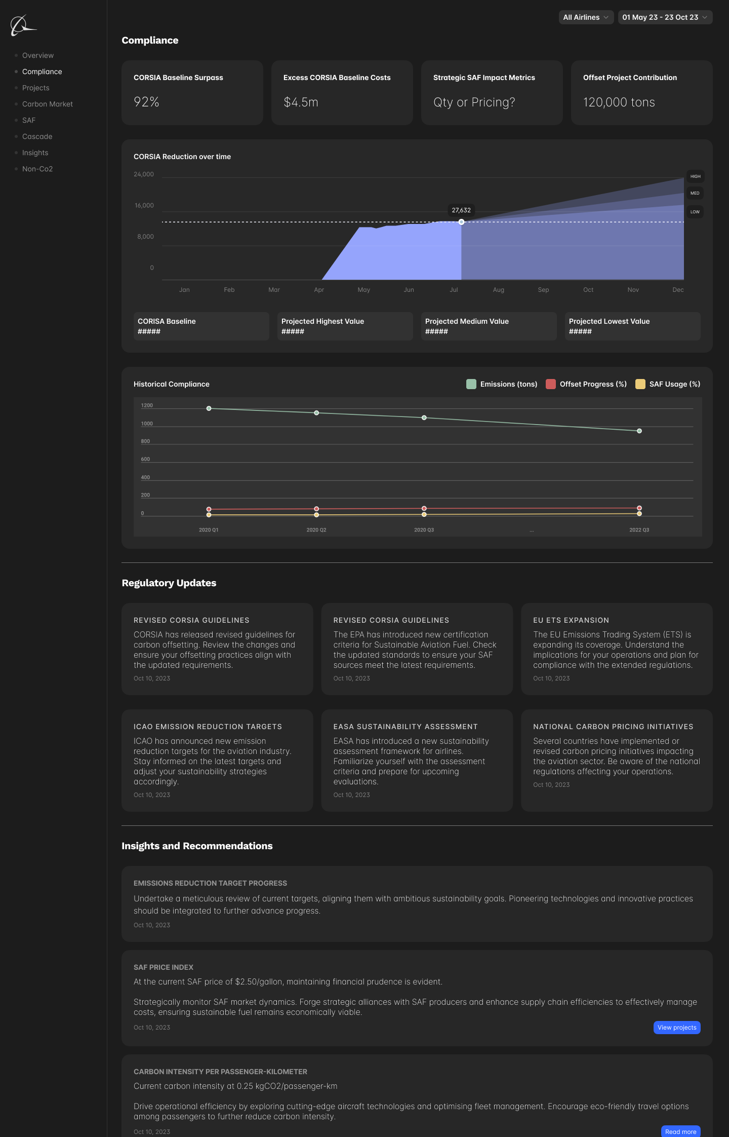Click the CORSIA Baseline Surpass 92% card
The image size is (729, 1137).
192,93
